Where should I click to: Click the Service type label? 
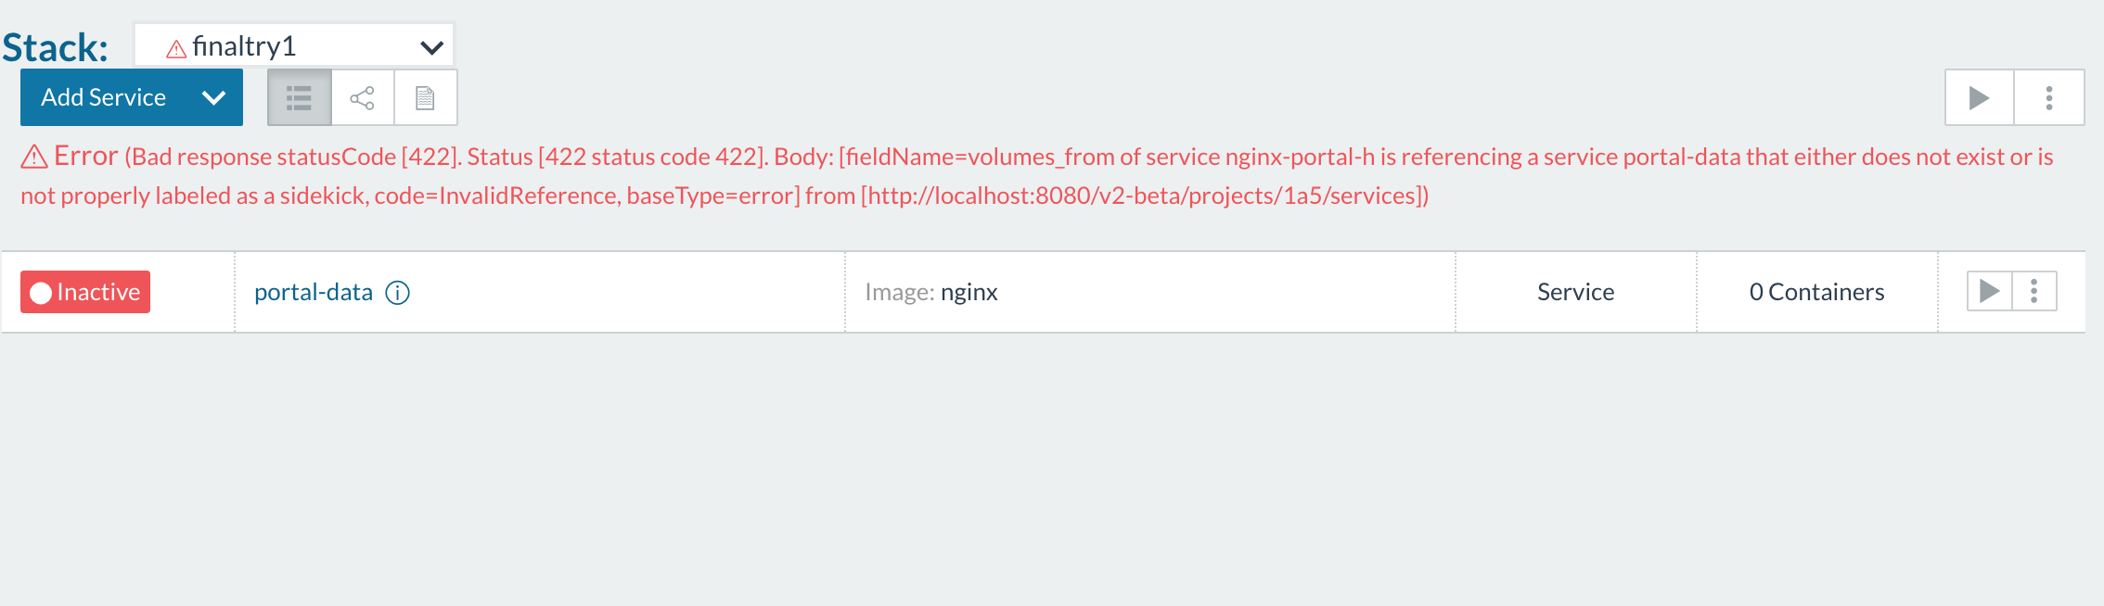pyautogui.click(x=1574, y=291)
